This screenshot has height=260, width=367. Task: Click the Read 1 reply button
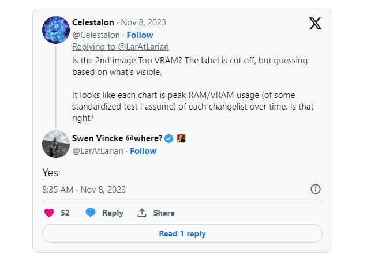click(182, 233)
